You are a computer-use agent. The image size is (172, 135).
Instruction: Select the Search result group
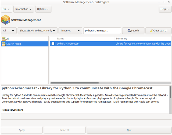click(x=25, y=44)
